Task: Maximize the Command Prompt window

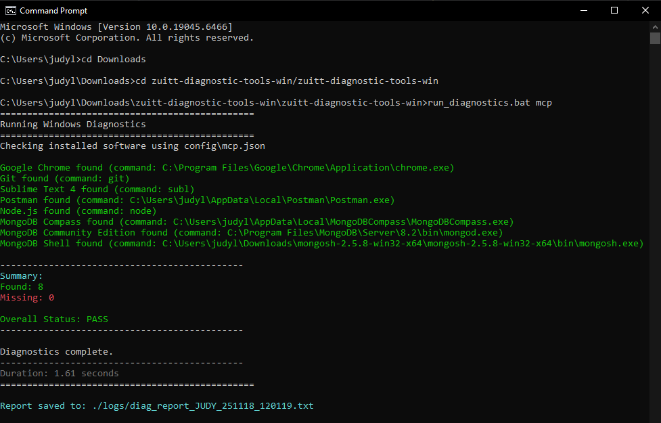Action: point(614,10)
